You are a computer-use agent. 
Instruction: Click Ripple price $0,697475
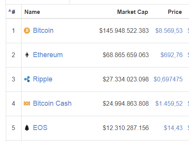[168, 79]
